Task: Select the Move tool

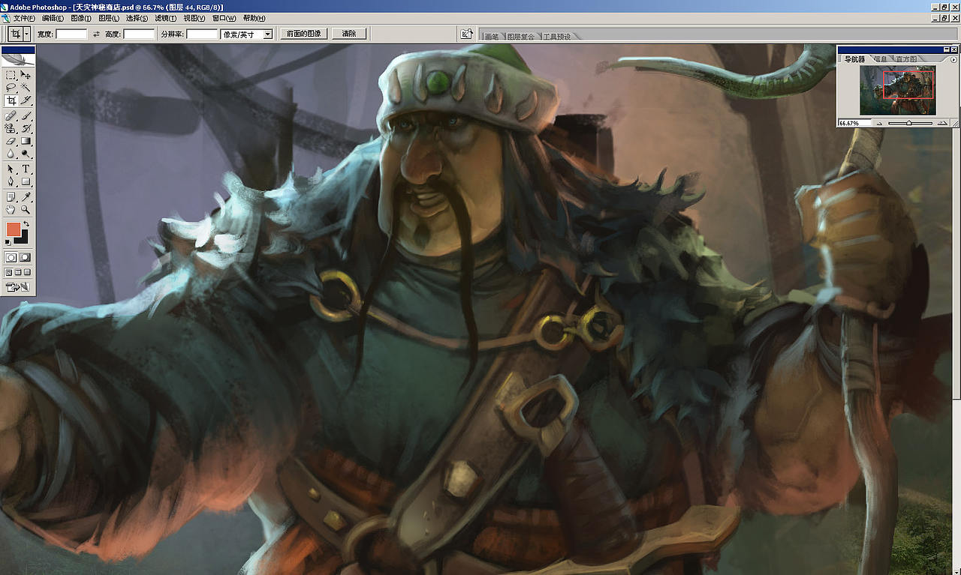Action: pos(26,75)
